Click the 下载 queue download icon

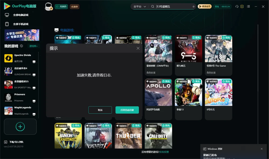point(5,142)
